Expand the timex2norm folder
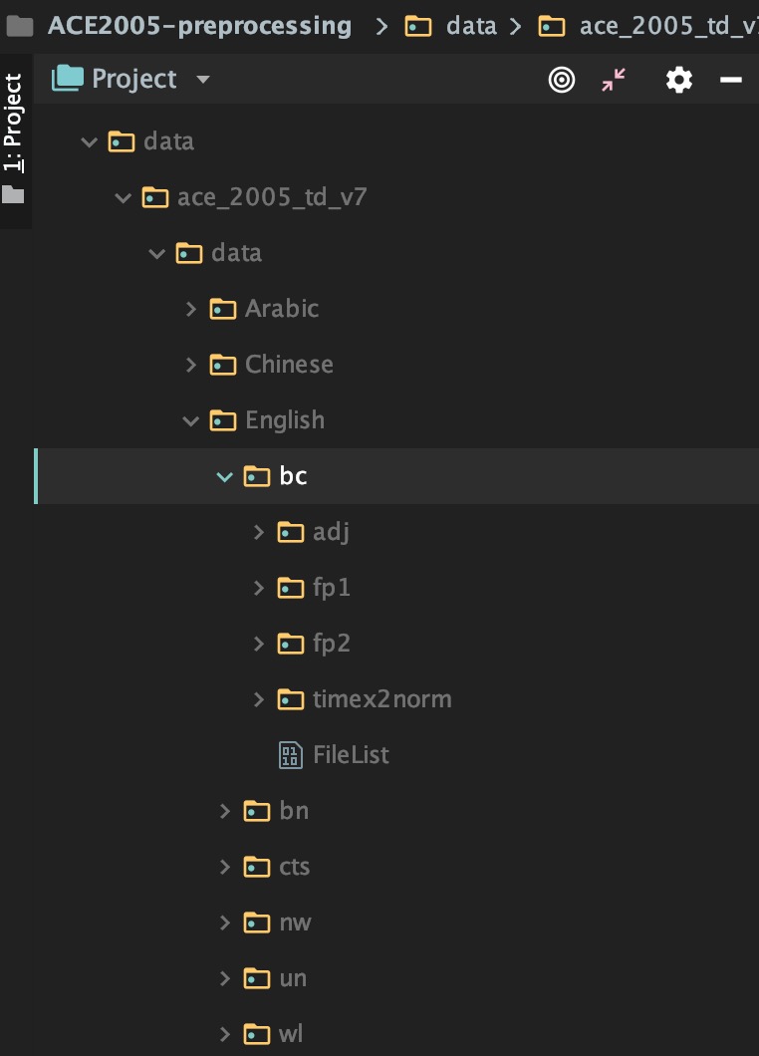The width and height of the screenshot is (759, 1056). [258, 698]
